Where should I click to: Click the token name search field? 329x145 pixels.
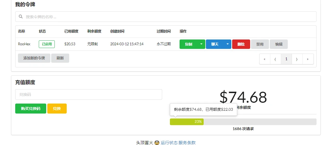169,17
